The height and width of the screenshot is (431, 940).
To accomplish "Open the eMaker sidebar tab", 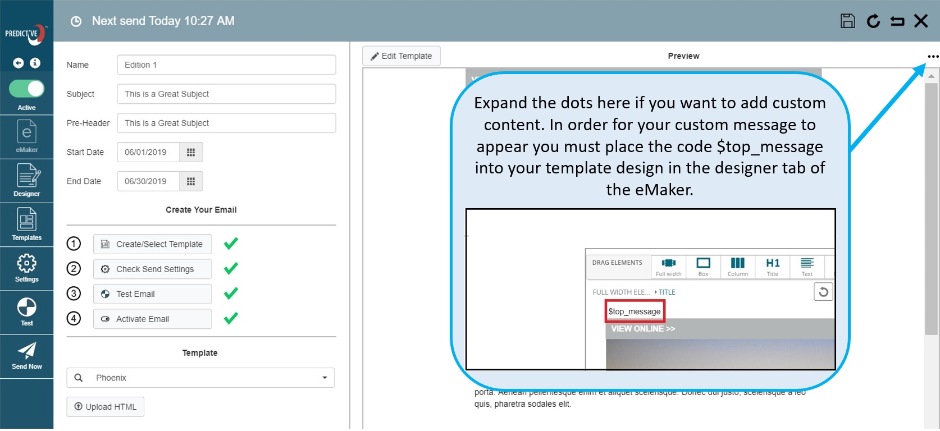I will click(27, 137).
